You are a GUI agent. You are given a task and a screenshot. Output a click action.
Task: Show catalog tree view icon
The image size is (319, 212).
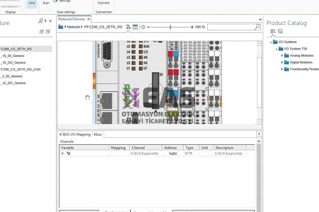pos(273,31)
